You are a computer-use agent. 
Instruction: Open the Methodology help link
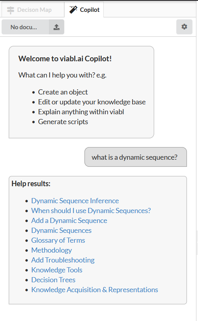[x=52, y=250]
